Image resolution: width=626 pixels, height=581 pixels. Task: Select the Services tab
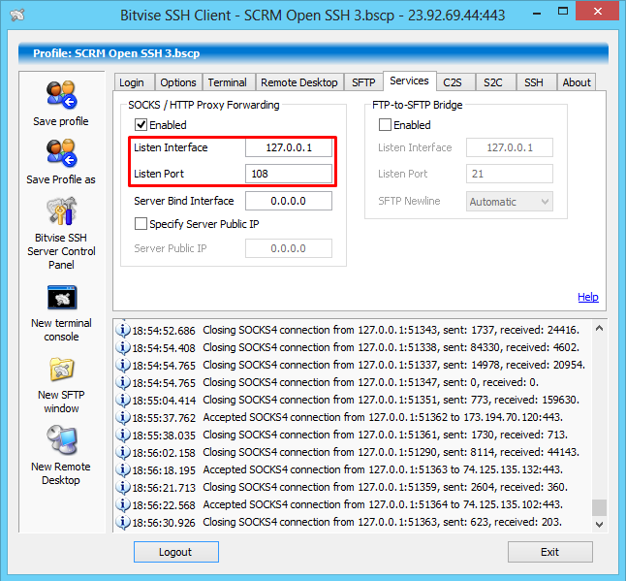(x=410, y=81)
